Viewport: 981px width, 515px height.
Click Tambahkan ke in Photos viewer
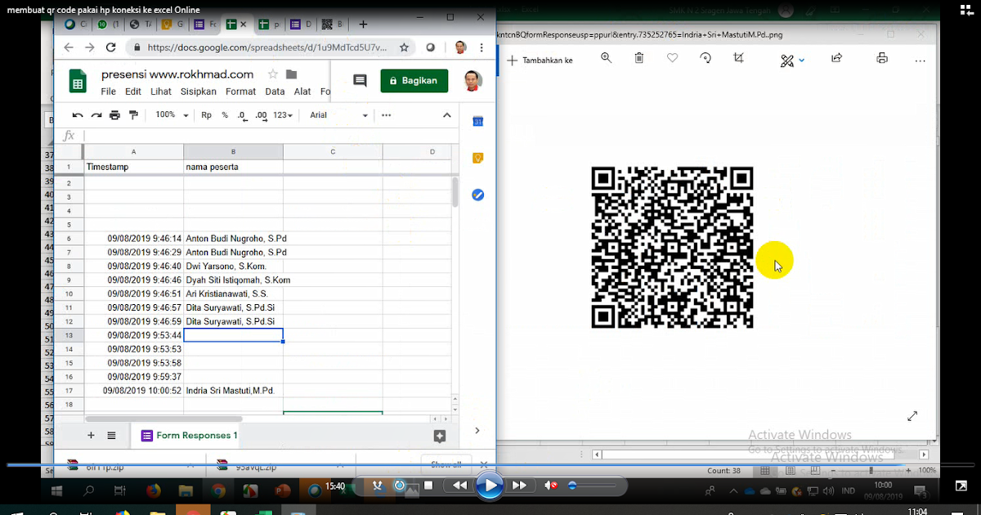(x=540, y=60)
